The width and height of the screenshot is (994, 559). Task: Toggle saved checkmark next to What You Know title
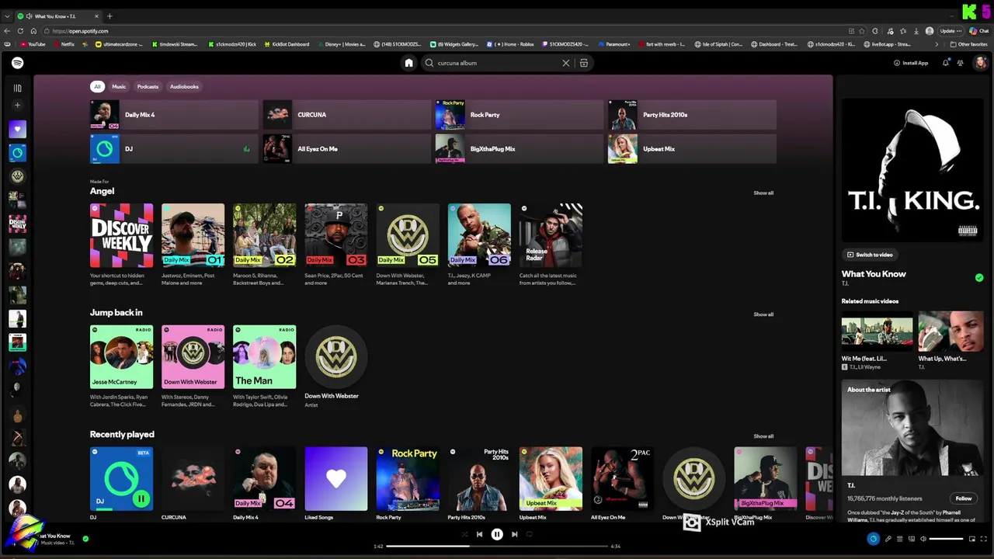pos(979,277)
